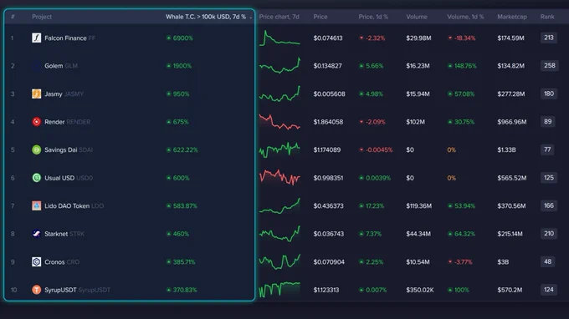The width and height of the screenshot is (569, 319).
Task: Open Cronos CRO project link
Action: 62,261
